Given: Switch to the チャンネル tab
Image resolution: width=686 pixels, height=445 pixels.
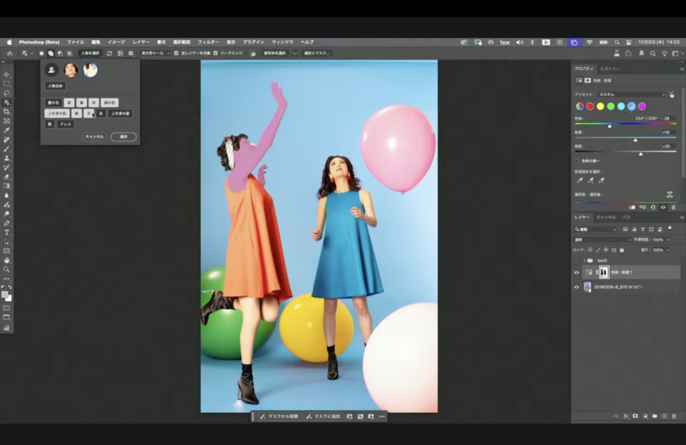Looking at the screenshot, I should pos(606,217).
